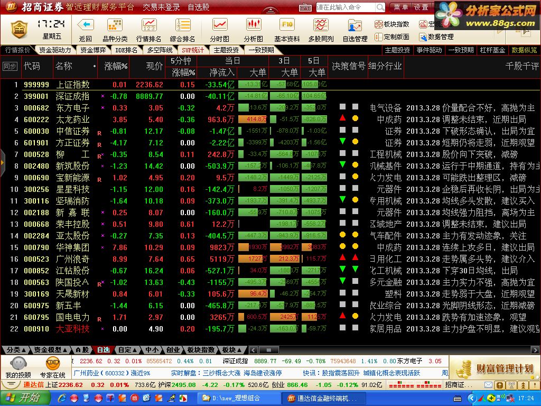
Task: Switch to DDE排名 tab
Action: coord(126,50)
